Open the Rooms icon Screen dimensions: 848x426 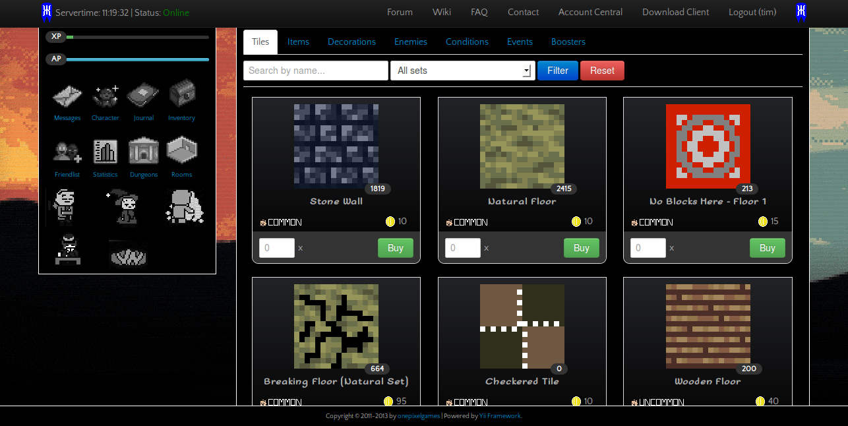tap(181, 150)
